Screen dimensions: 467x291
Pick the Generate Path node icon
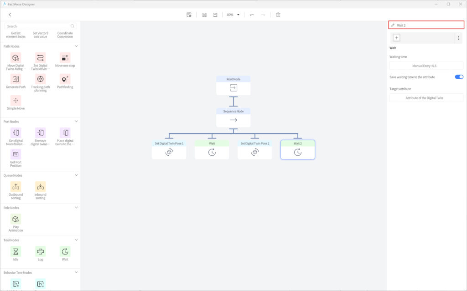[16, 79]
